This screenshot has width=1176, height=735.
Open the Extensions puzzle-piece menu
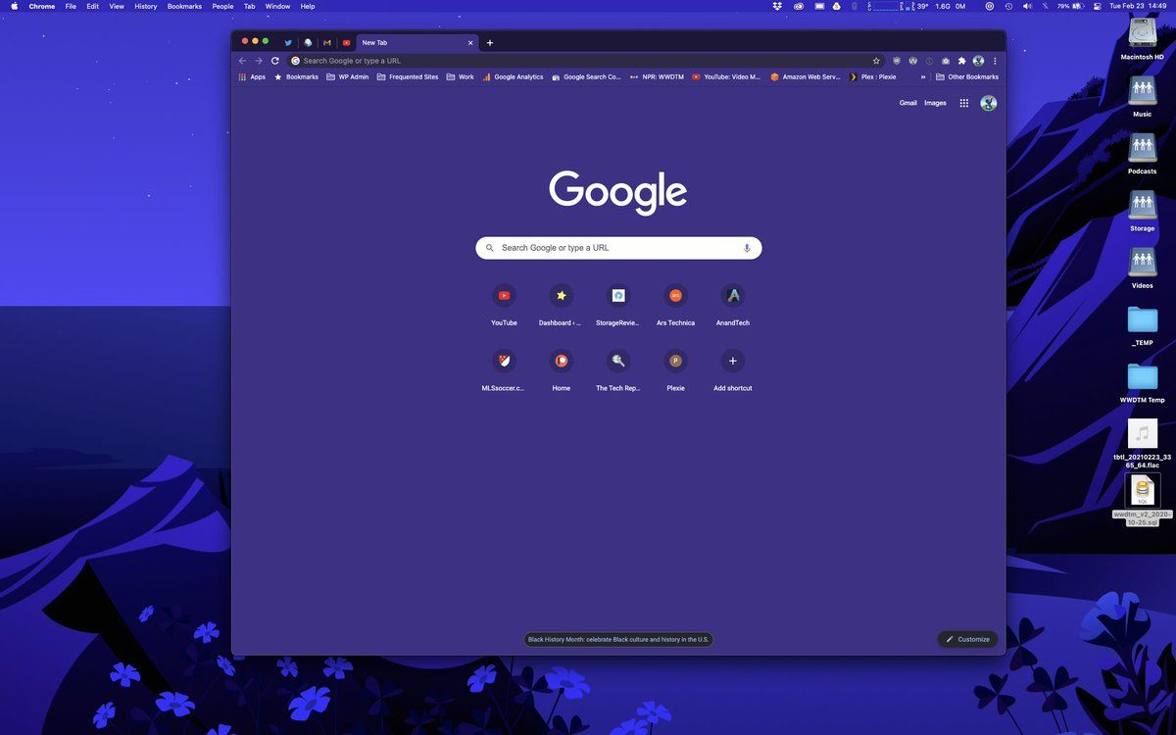pyautogui.click(x=961, y=61)
